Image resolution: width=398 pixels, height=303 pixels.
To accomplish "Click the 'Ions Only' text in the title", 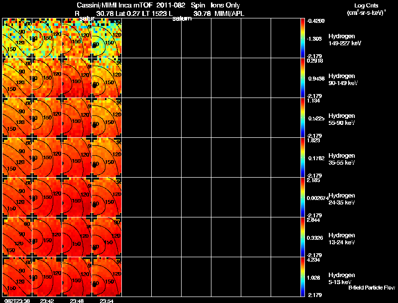I will (225, 5).
